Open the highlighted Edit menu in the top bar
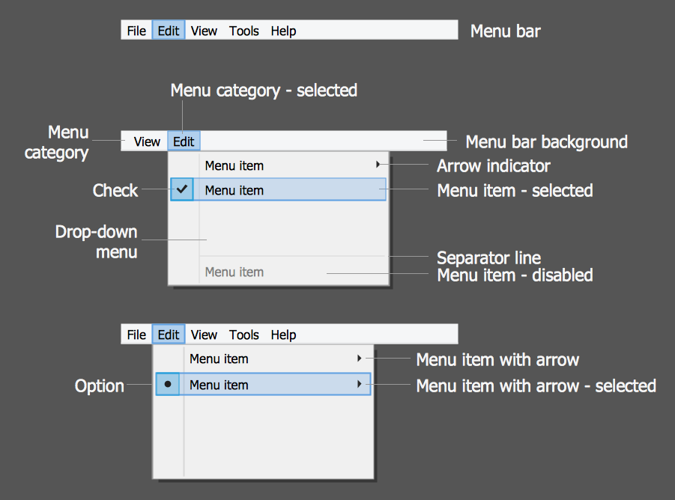Viewport: 675px width, 500px height. click(x=169, y=31)
